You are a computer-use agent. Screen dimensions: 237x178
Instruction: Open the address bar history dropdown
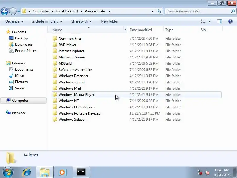click(153, 12)
